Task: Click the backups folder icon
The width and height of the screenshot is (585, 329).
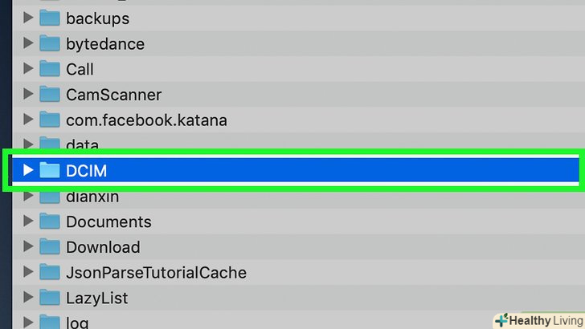Action: click(x=50, y=18)
